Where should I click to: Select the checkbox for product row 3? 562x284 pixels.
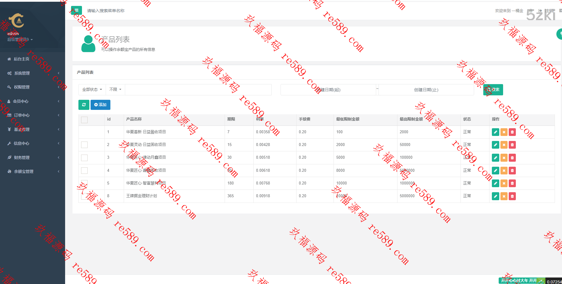pos(84,158)
